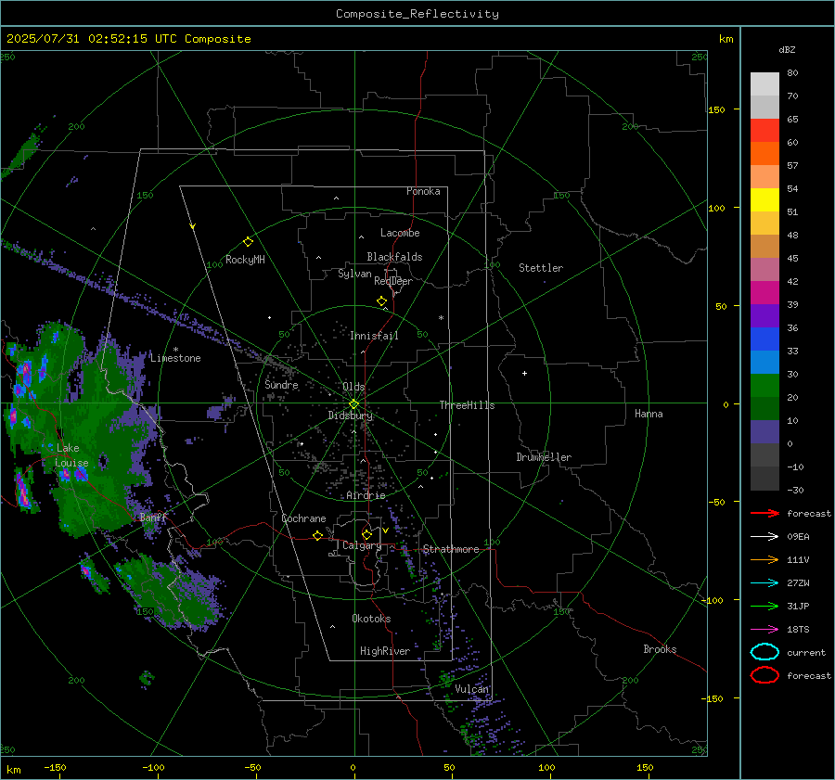Viewport: 835px width, 780px height.
Task: Click the RockyMH label
Action: 245,260
